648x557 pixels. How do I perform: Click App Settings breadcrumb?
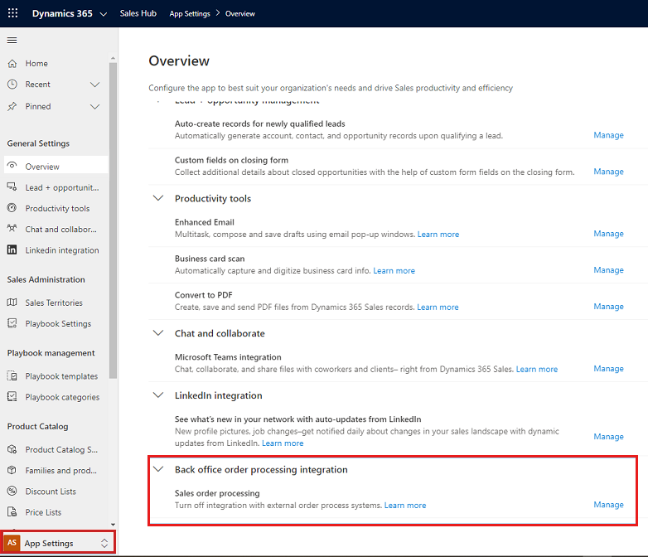[x=190, y=13]
